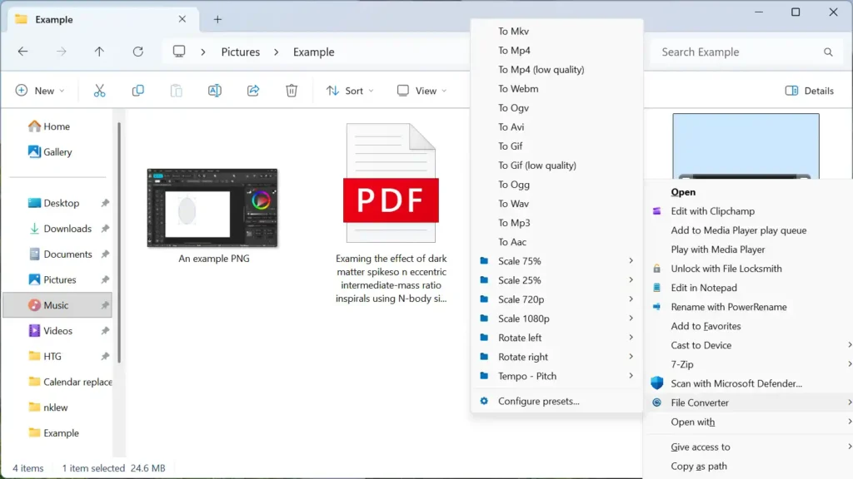Rename the selected file via the rename icon
Viewport: 853px width, 479px height.
(214, 90)
